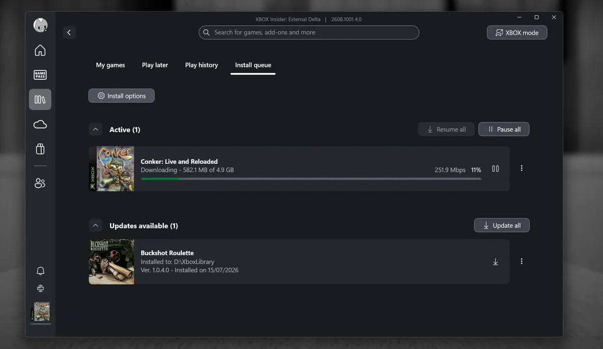Open the friends and social icon
This screenshot has height=349, width=603.
[x=40, y=183]
